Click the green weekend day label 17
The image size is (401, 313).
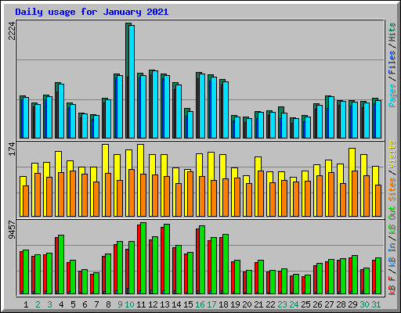(x=211, y=304)
